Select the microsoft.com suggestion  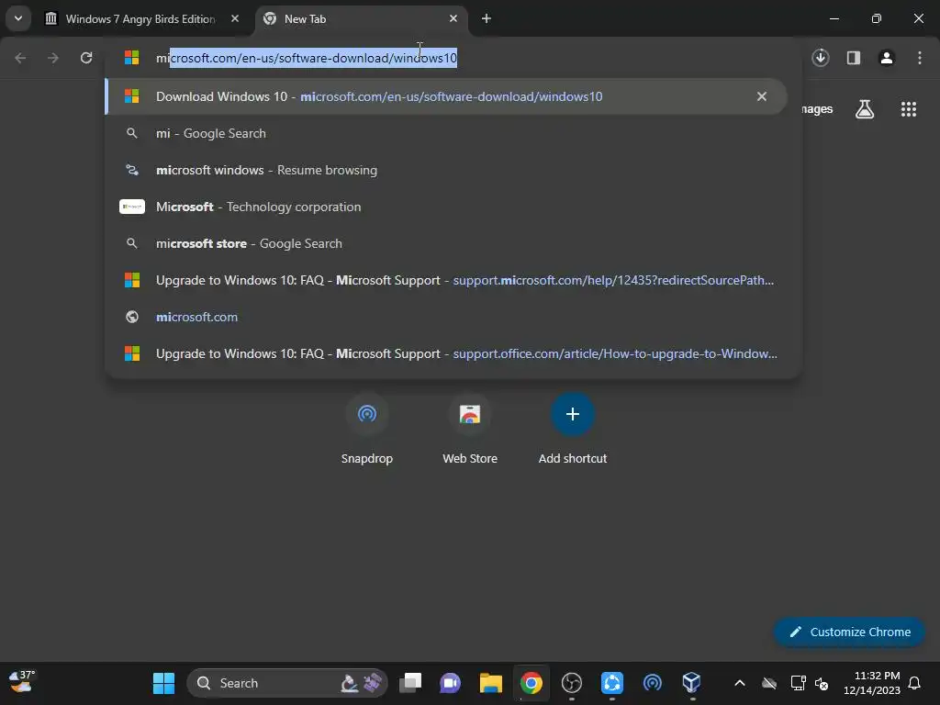tap(446, 317)
